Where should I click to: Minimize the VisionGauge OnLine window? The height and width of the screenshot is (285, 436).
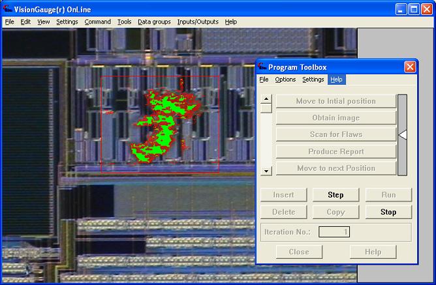tap(400, 9)
